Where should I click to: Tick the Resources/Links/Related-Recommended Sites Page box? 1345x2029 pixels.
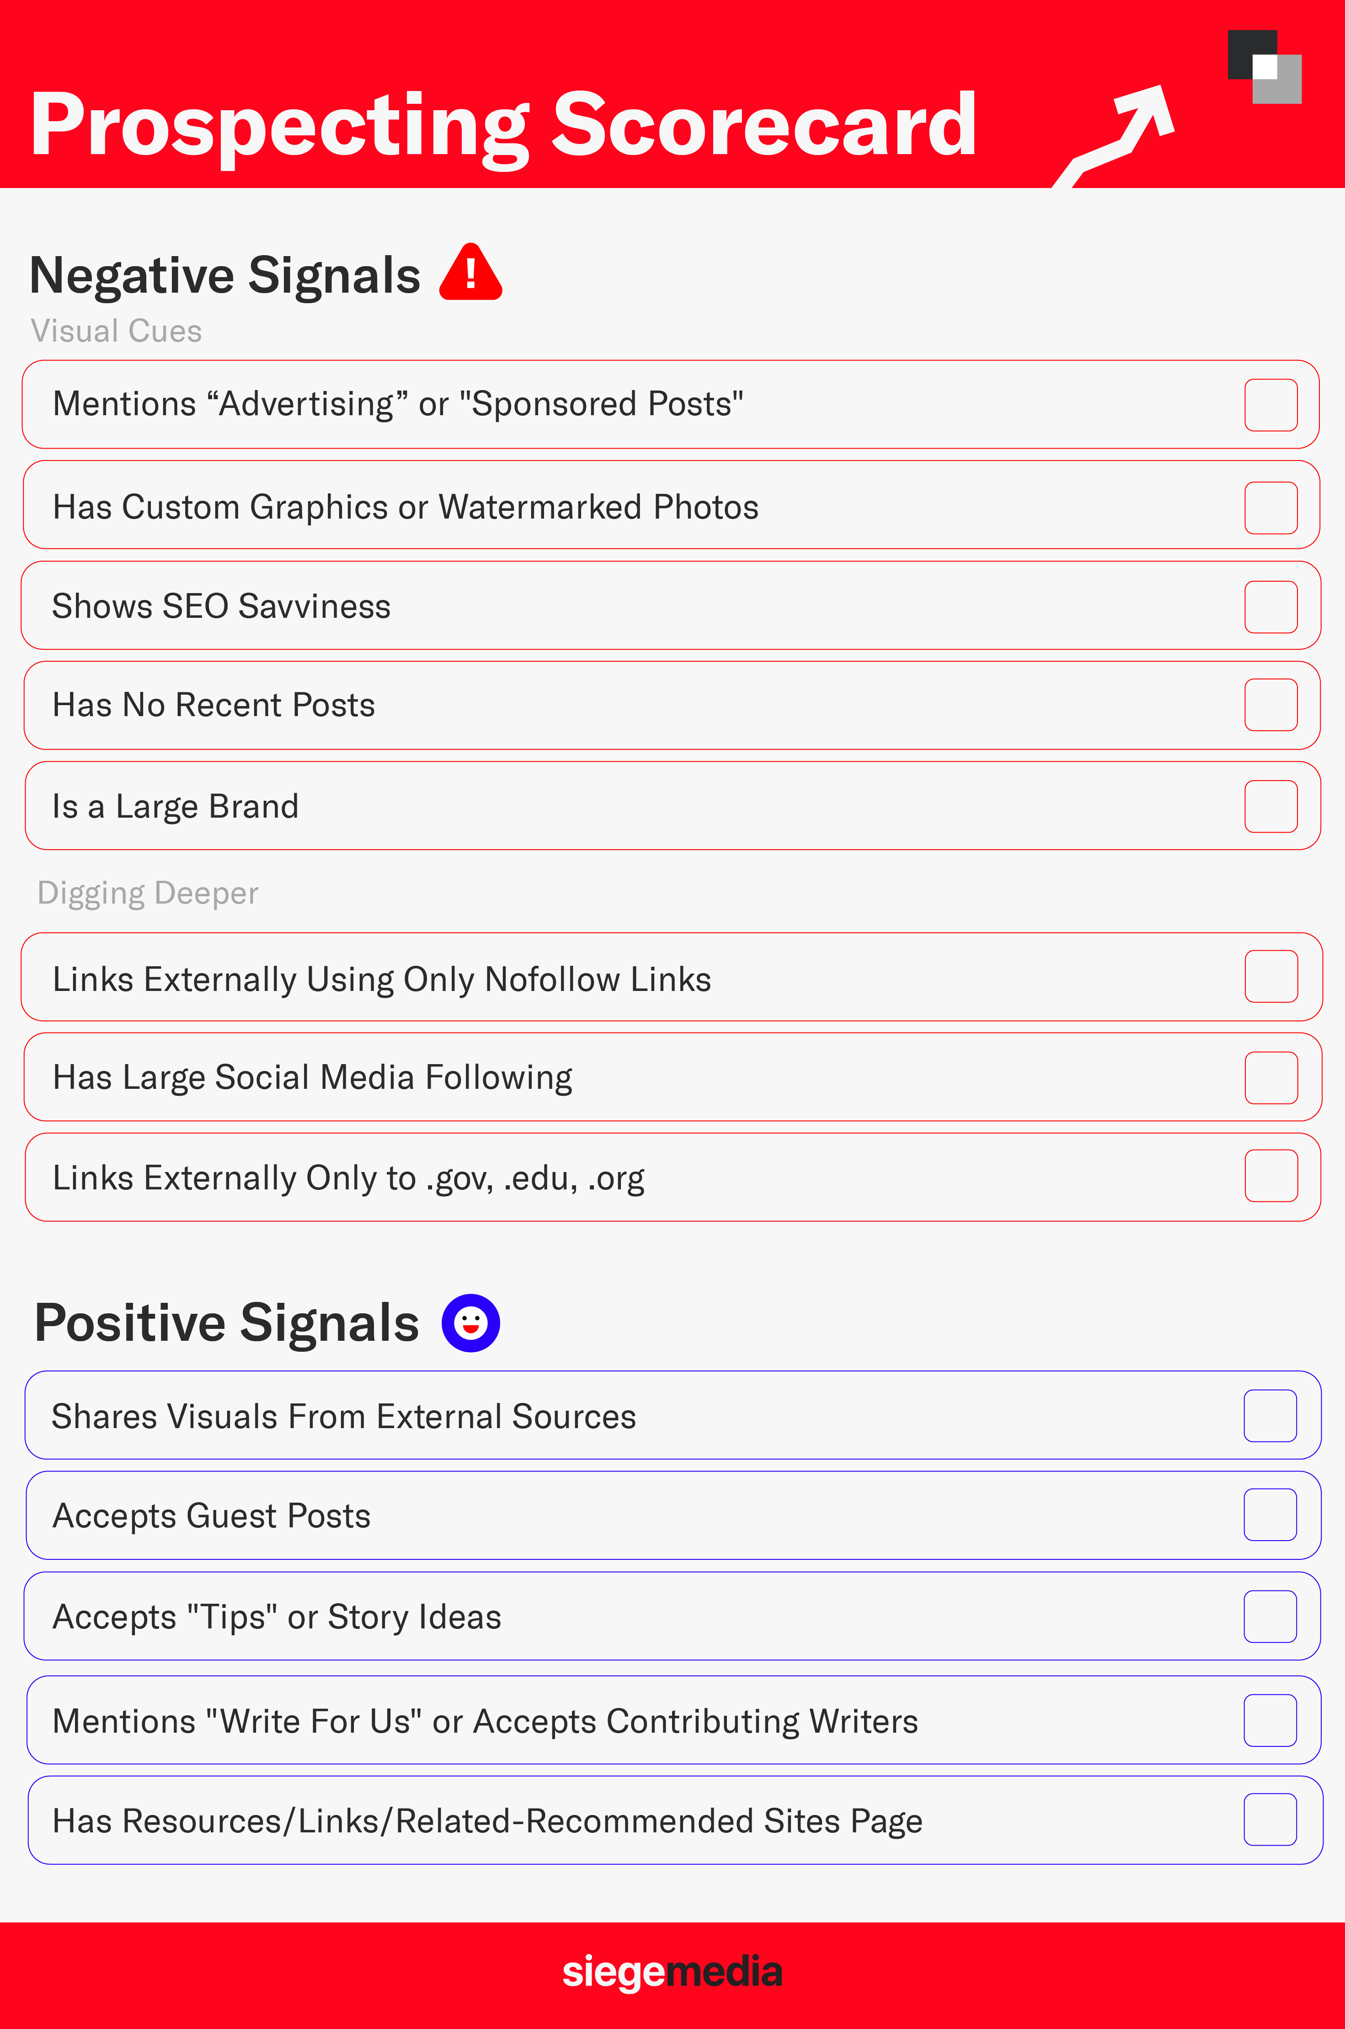[x=1270, y=1819]
